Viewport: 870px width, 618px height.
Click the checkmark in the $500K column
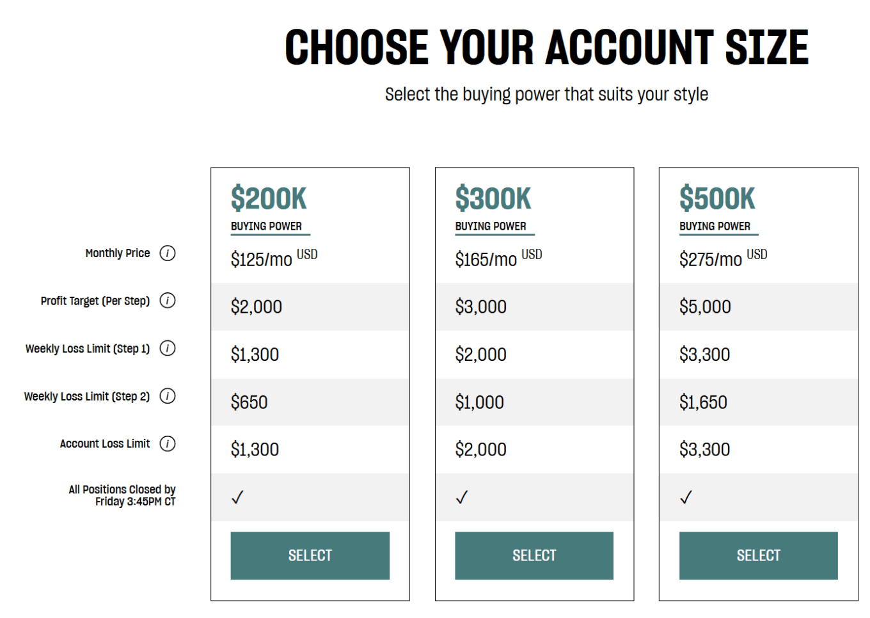click(x=686, y=496)
